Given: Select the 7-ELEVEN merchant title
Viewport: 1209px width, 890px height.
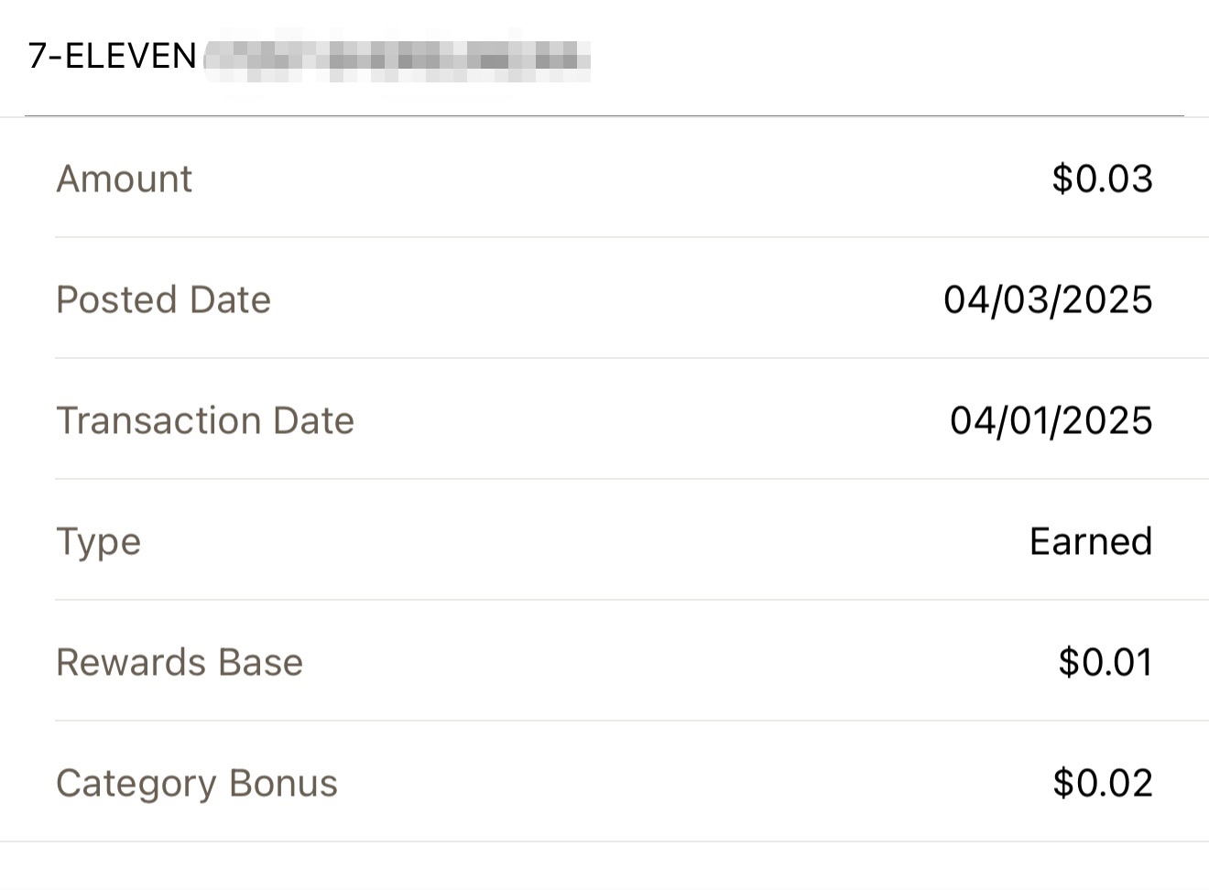Looking at the screenshot, I should tap(113, 57).
